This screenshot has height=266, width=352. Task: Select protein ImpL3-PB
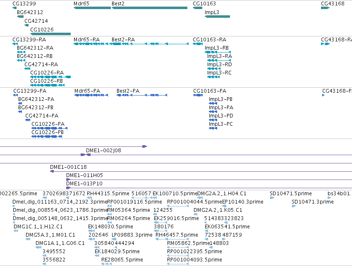pos(213,103)
